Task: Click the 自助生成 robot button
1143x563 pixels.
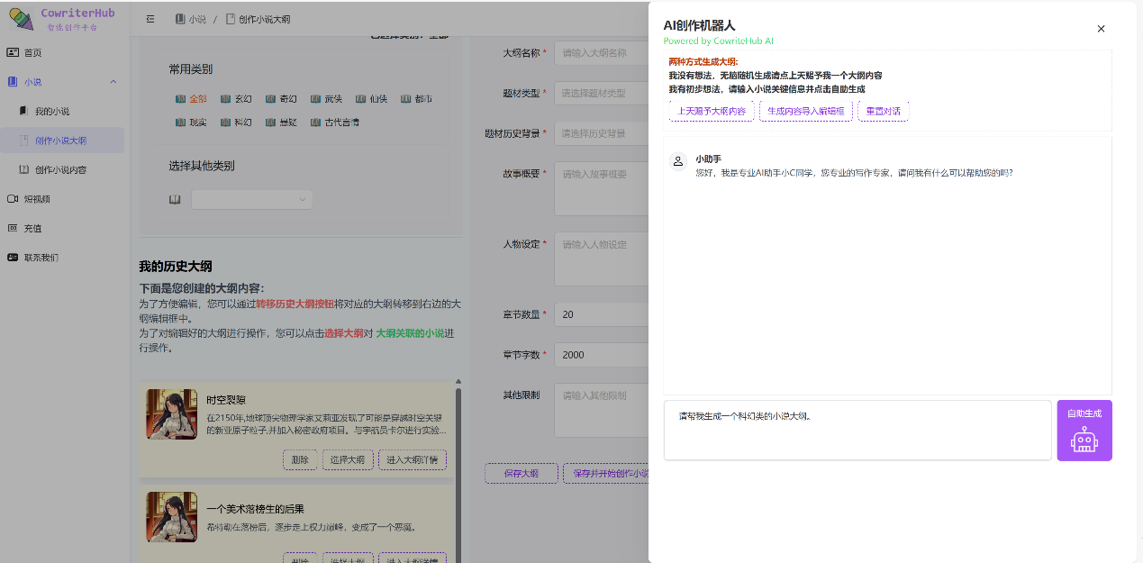Action: (1084, 431)
